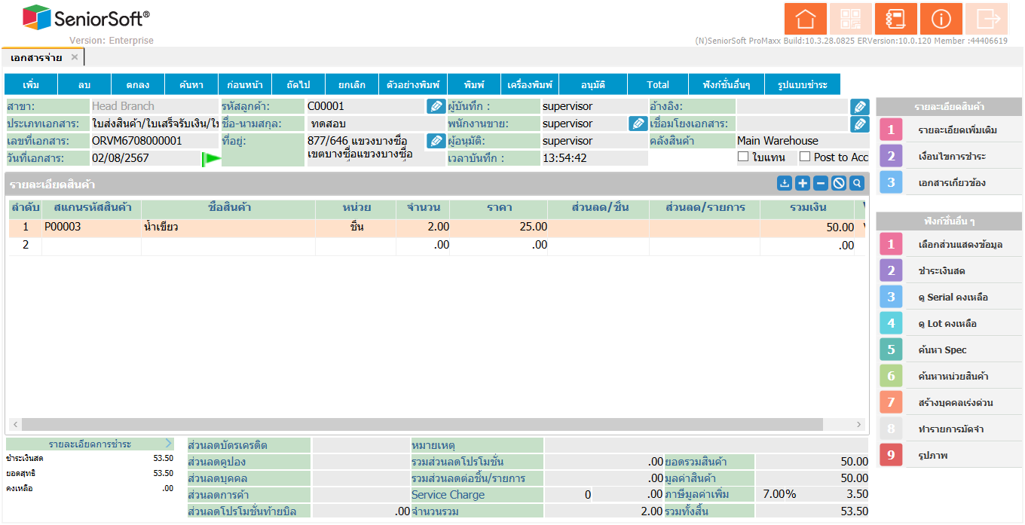Switch to the เอกสารจ่าย tab

click(38, 57)
